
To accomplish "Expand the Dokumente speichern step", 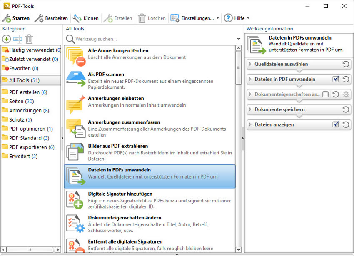I will point(250,109).
